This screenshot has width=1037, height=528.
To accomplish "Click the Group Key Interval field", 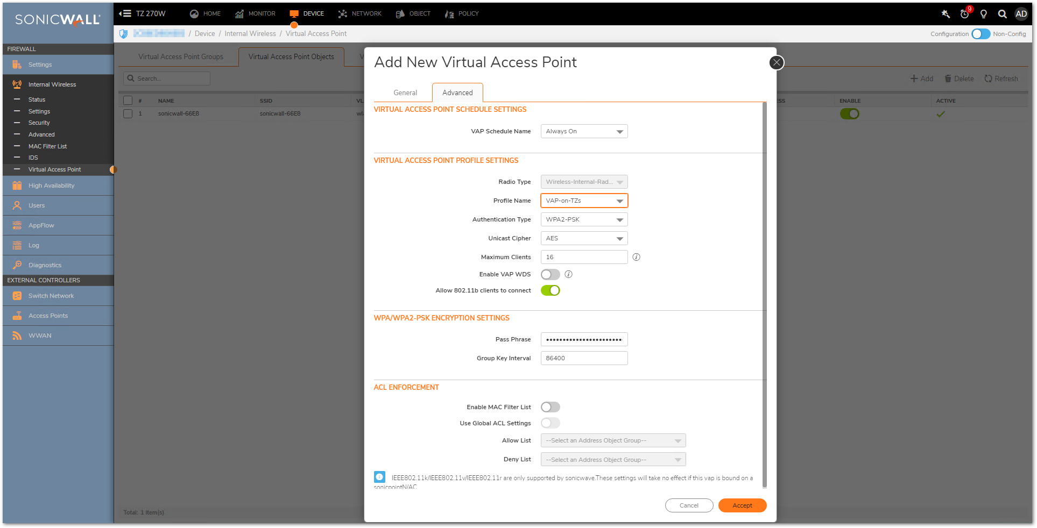I will (584, 358).
